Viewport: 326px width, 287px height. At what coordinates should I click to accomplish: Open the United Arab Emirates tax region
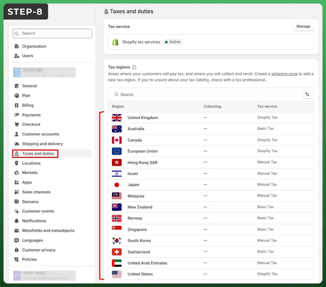(211, 263)
